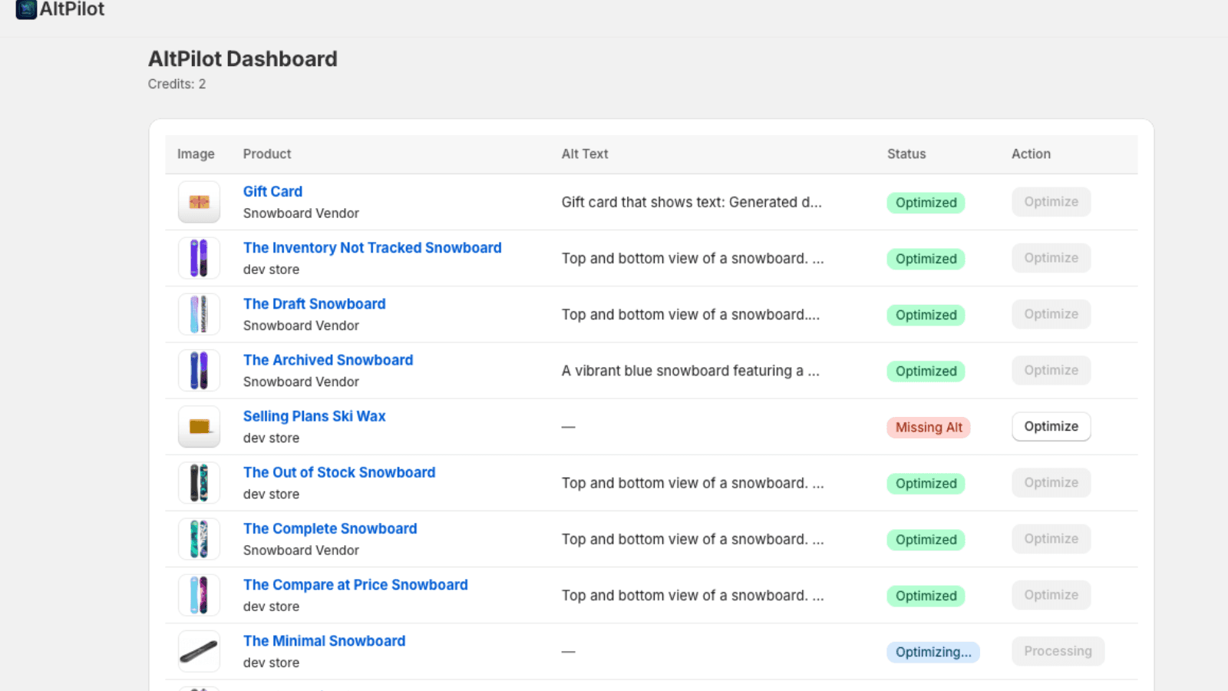This screenshot has height=691, width=1228.
Task: Click the Missing Alt status badge
Action: tap(928, 427)
